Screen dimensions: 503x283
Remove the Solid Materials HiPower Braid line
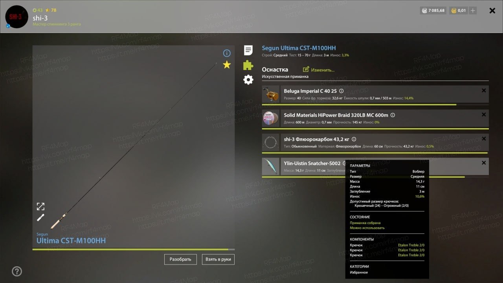484,115
